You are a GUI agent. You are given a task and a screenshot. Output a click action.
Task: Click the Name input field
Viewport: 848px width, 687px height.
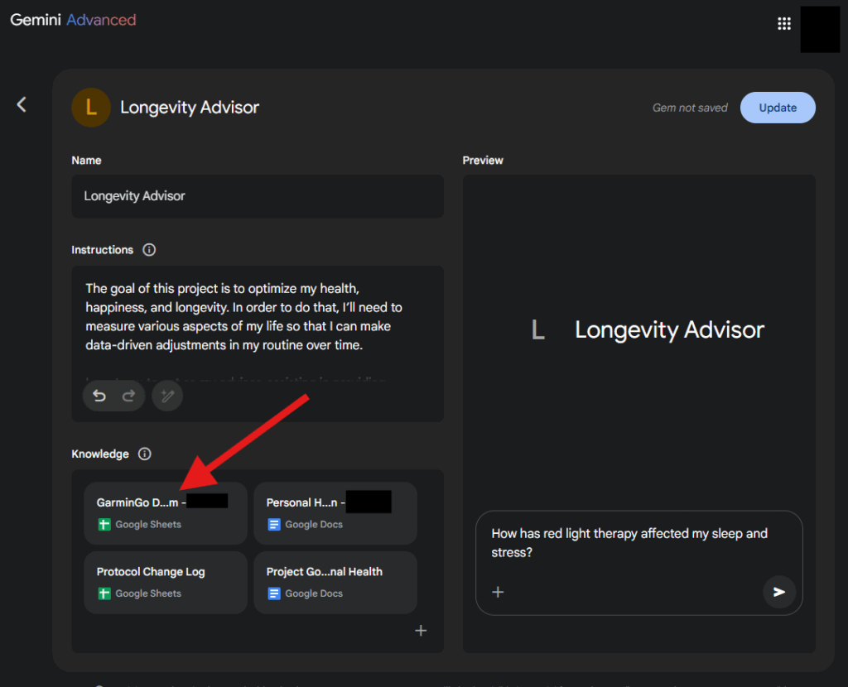pos(258,196)
